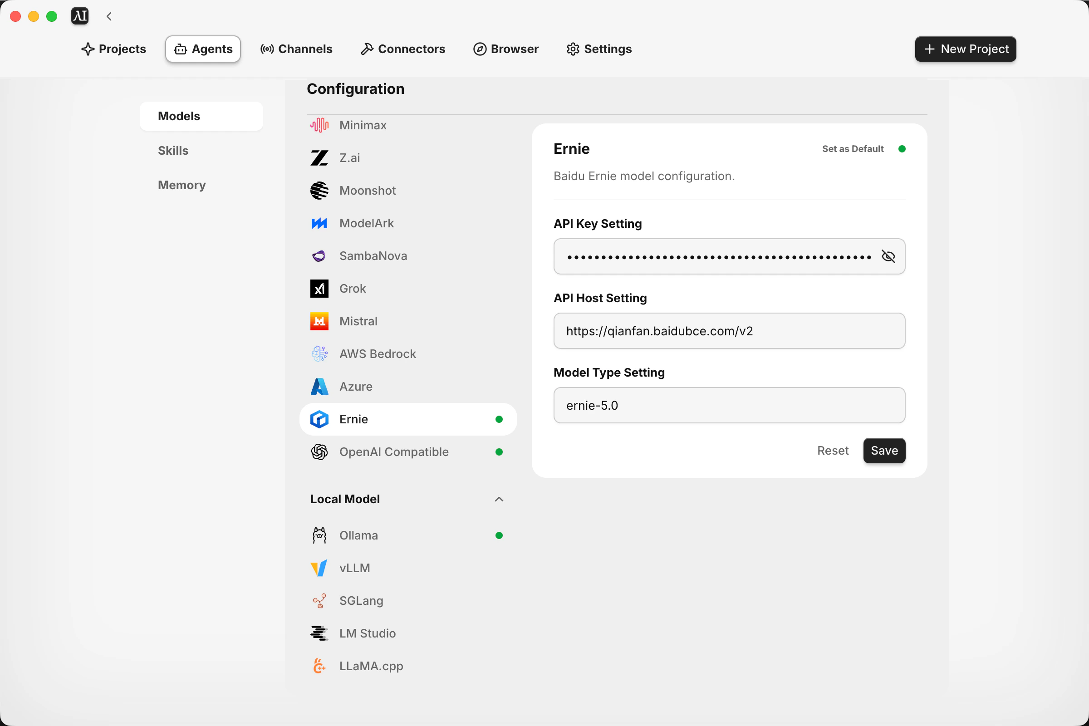Switch to the Connectors tab

point(402,49)
